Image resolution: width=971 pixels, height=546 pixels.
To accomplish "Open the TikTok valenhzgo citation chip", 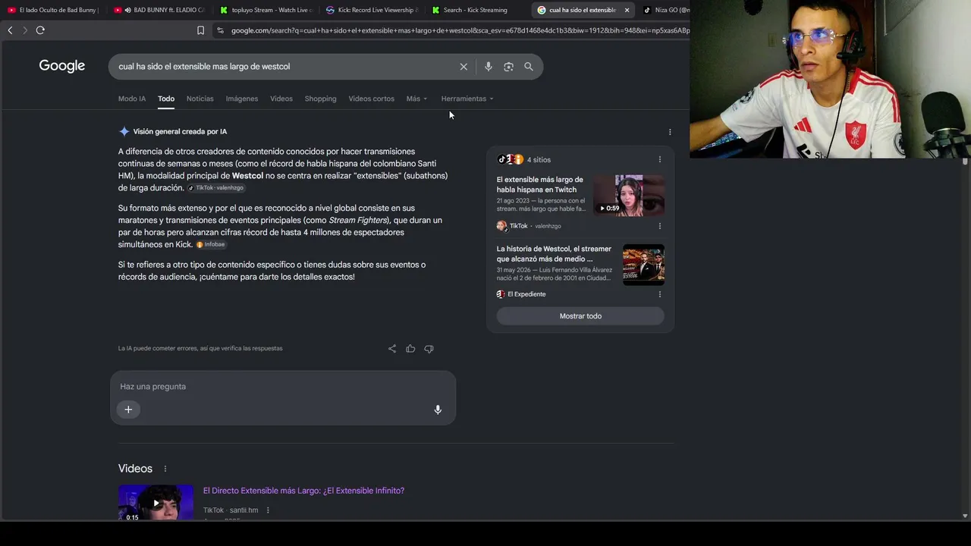I will (216, 188).
